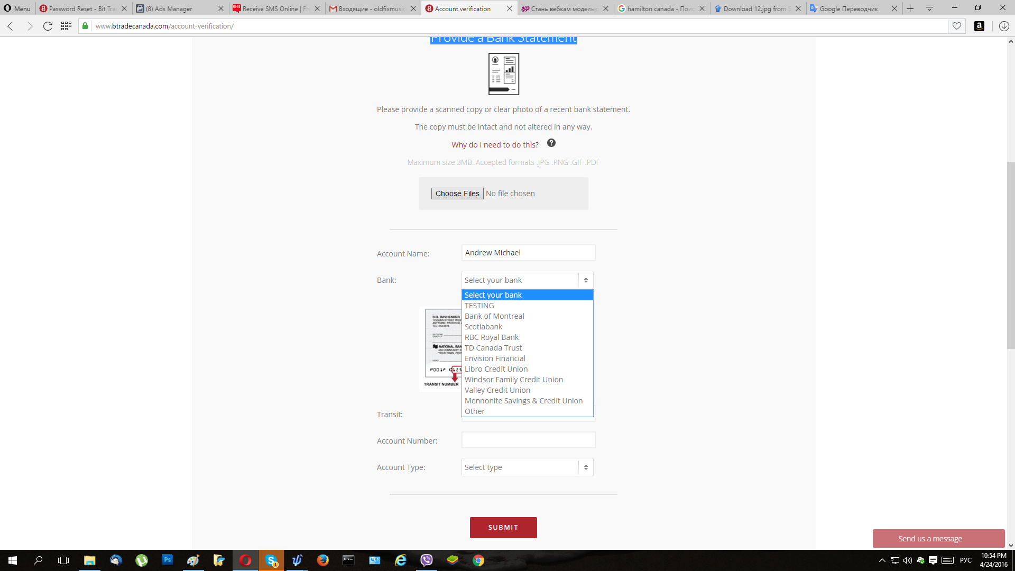The image size is (1015, 571).
Task: Open Viber from the taskbar
Action: tap(426, 560)
